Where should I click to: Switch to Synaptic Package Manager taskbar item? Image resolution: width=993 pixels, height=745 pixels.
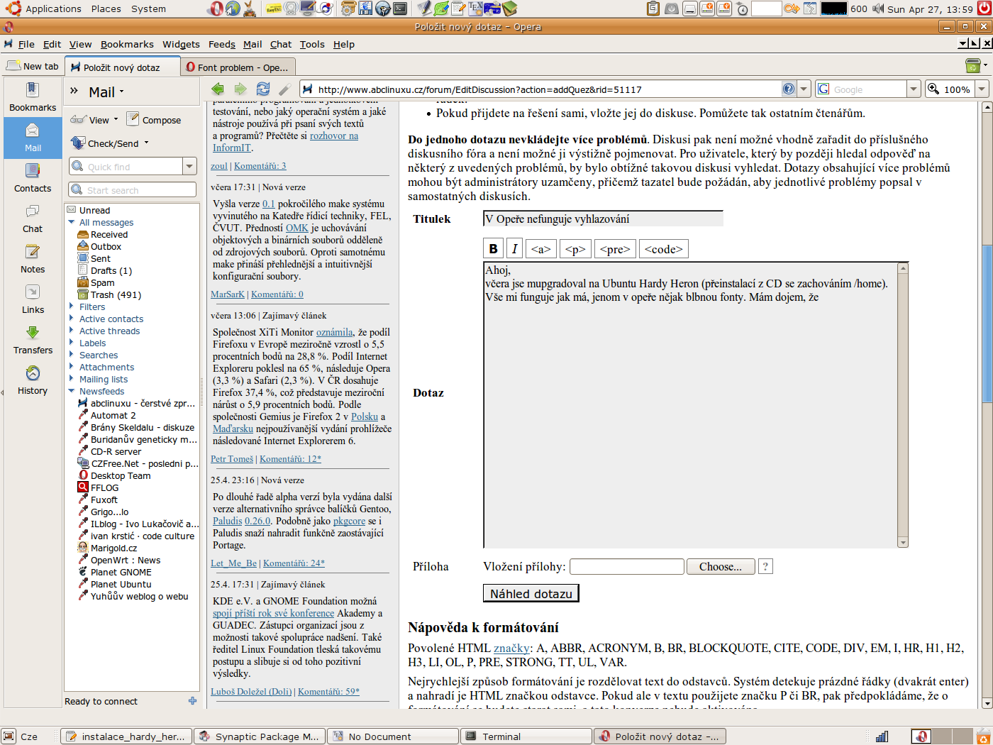(x=260, y=736)
